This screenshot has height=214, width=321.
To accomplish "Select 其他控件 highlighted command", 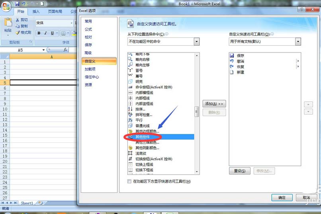I will [161, 137].
